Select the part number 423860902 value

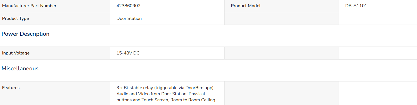pos(129,6)
